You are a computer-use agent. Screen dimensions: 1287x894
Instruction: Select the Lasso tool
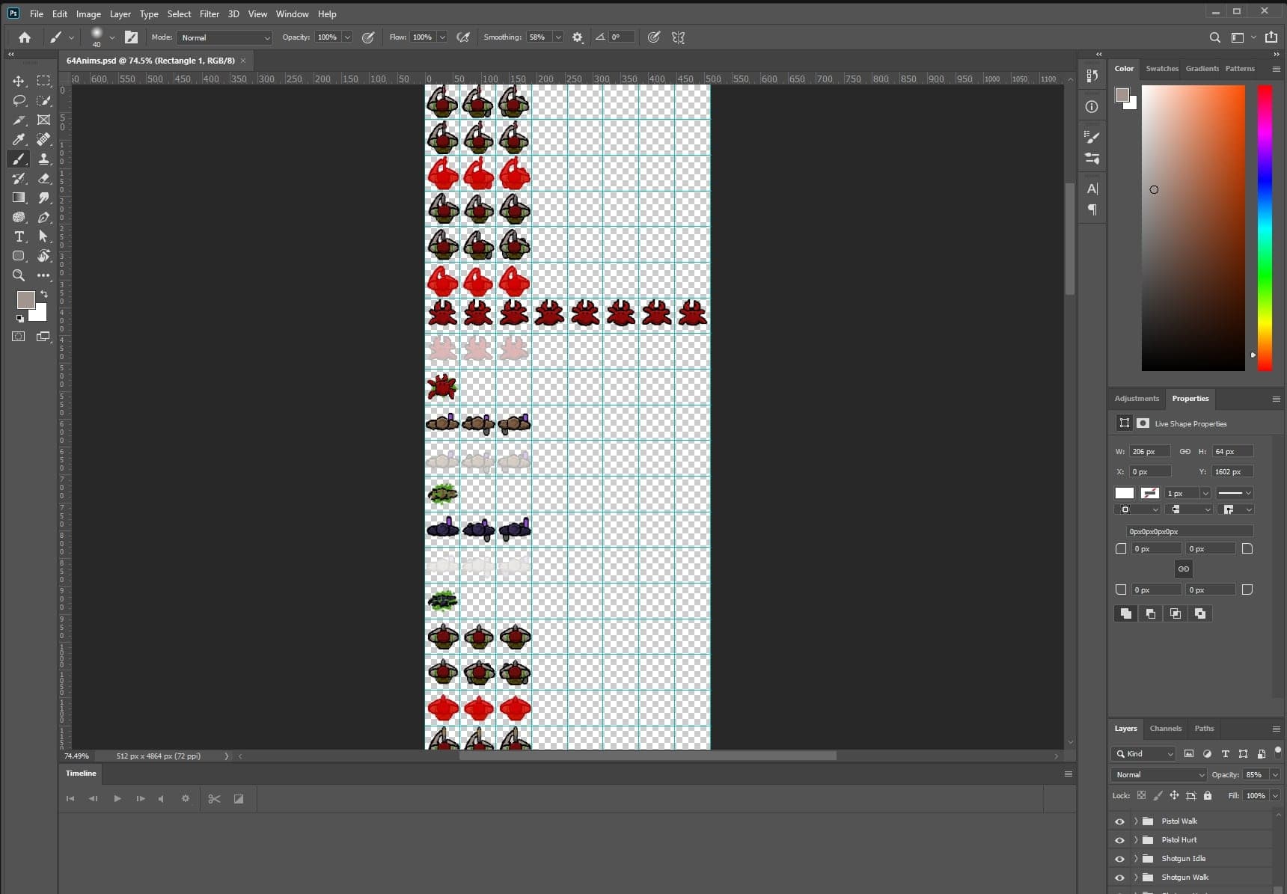[19, 100]
